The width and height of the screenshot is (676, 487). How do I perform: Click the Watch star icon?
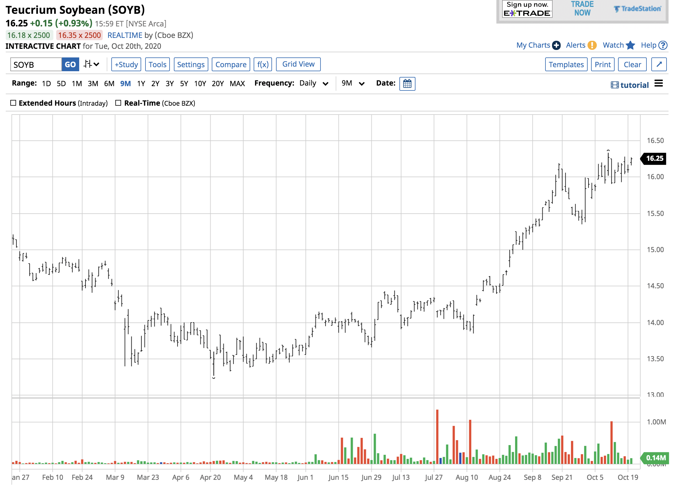tap(630, 45)
